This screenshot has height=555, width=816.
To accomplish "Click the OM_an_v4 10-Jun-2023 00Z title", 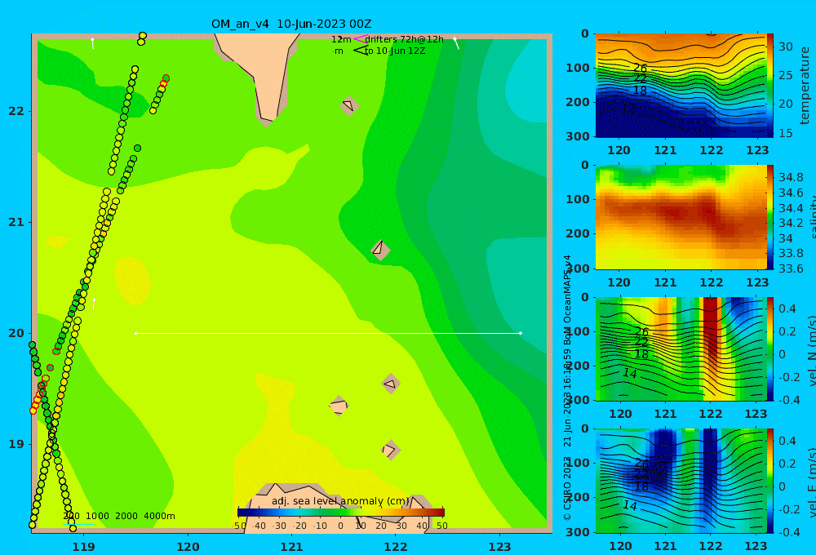I will click(291, 24).
